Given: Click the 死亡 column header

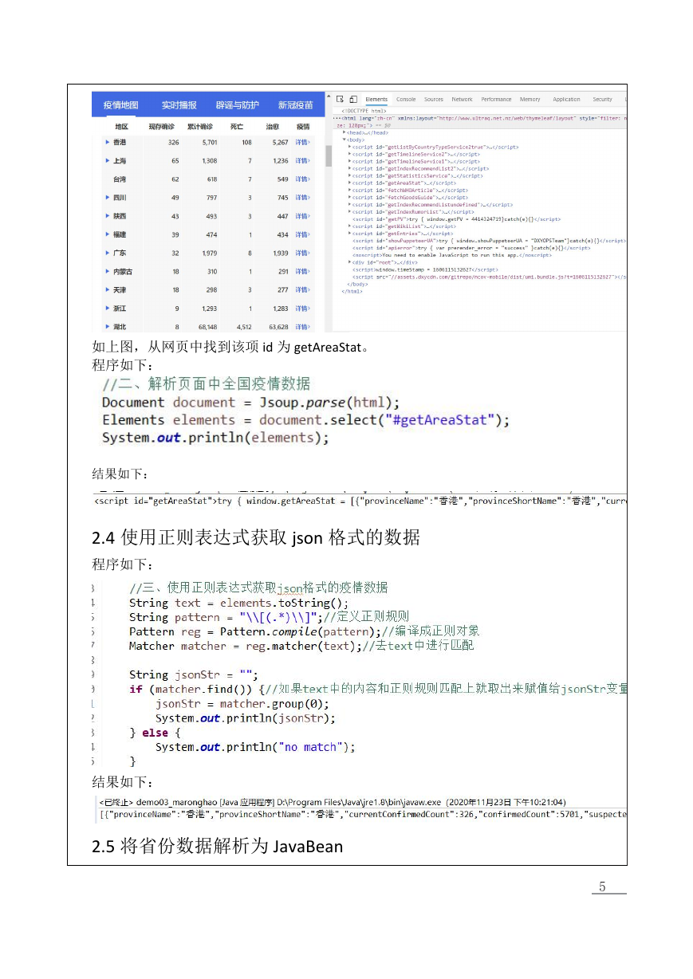Looking at the screenshot, I should pyautogui.click(x=237, y=126).
